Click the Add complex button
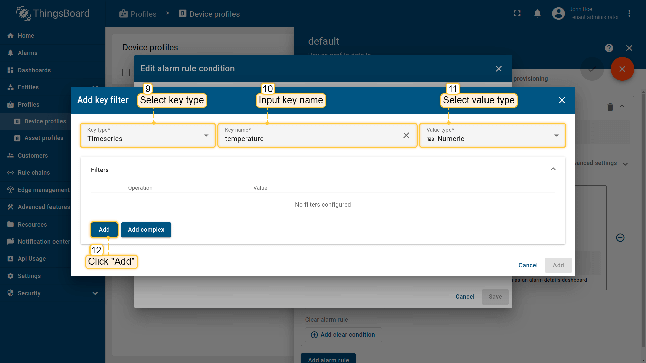 [146, 230]
